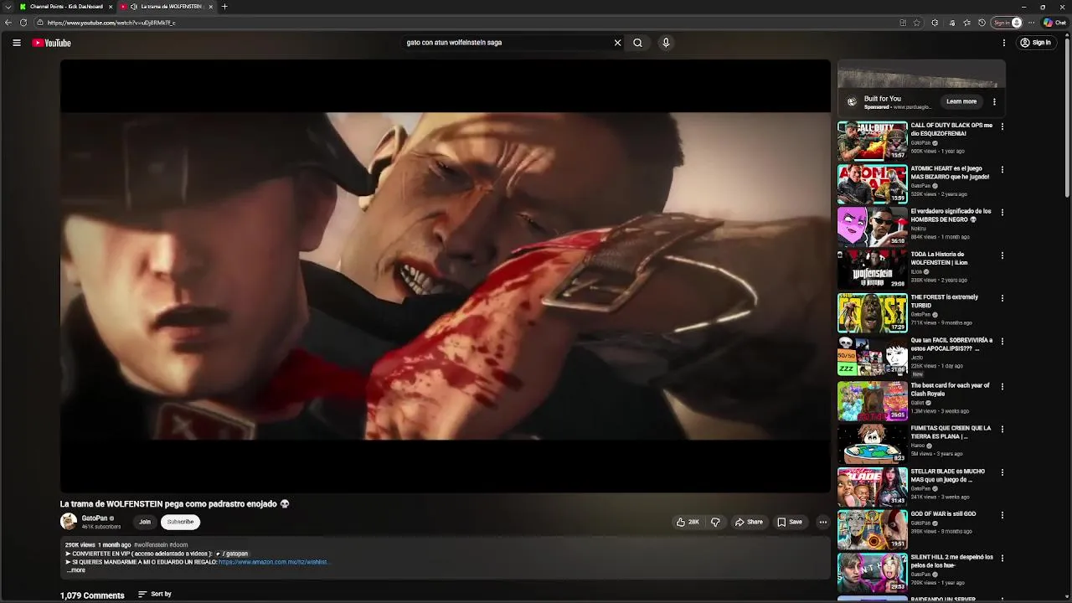Open Hombres de Negro video title
Image resolution: width=1072 pixels, height=603 pixels.
coord(951,215)
